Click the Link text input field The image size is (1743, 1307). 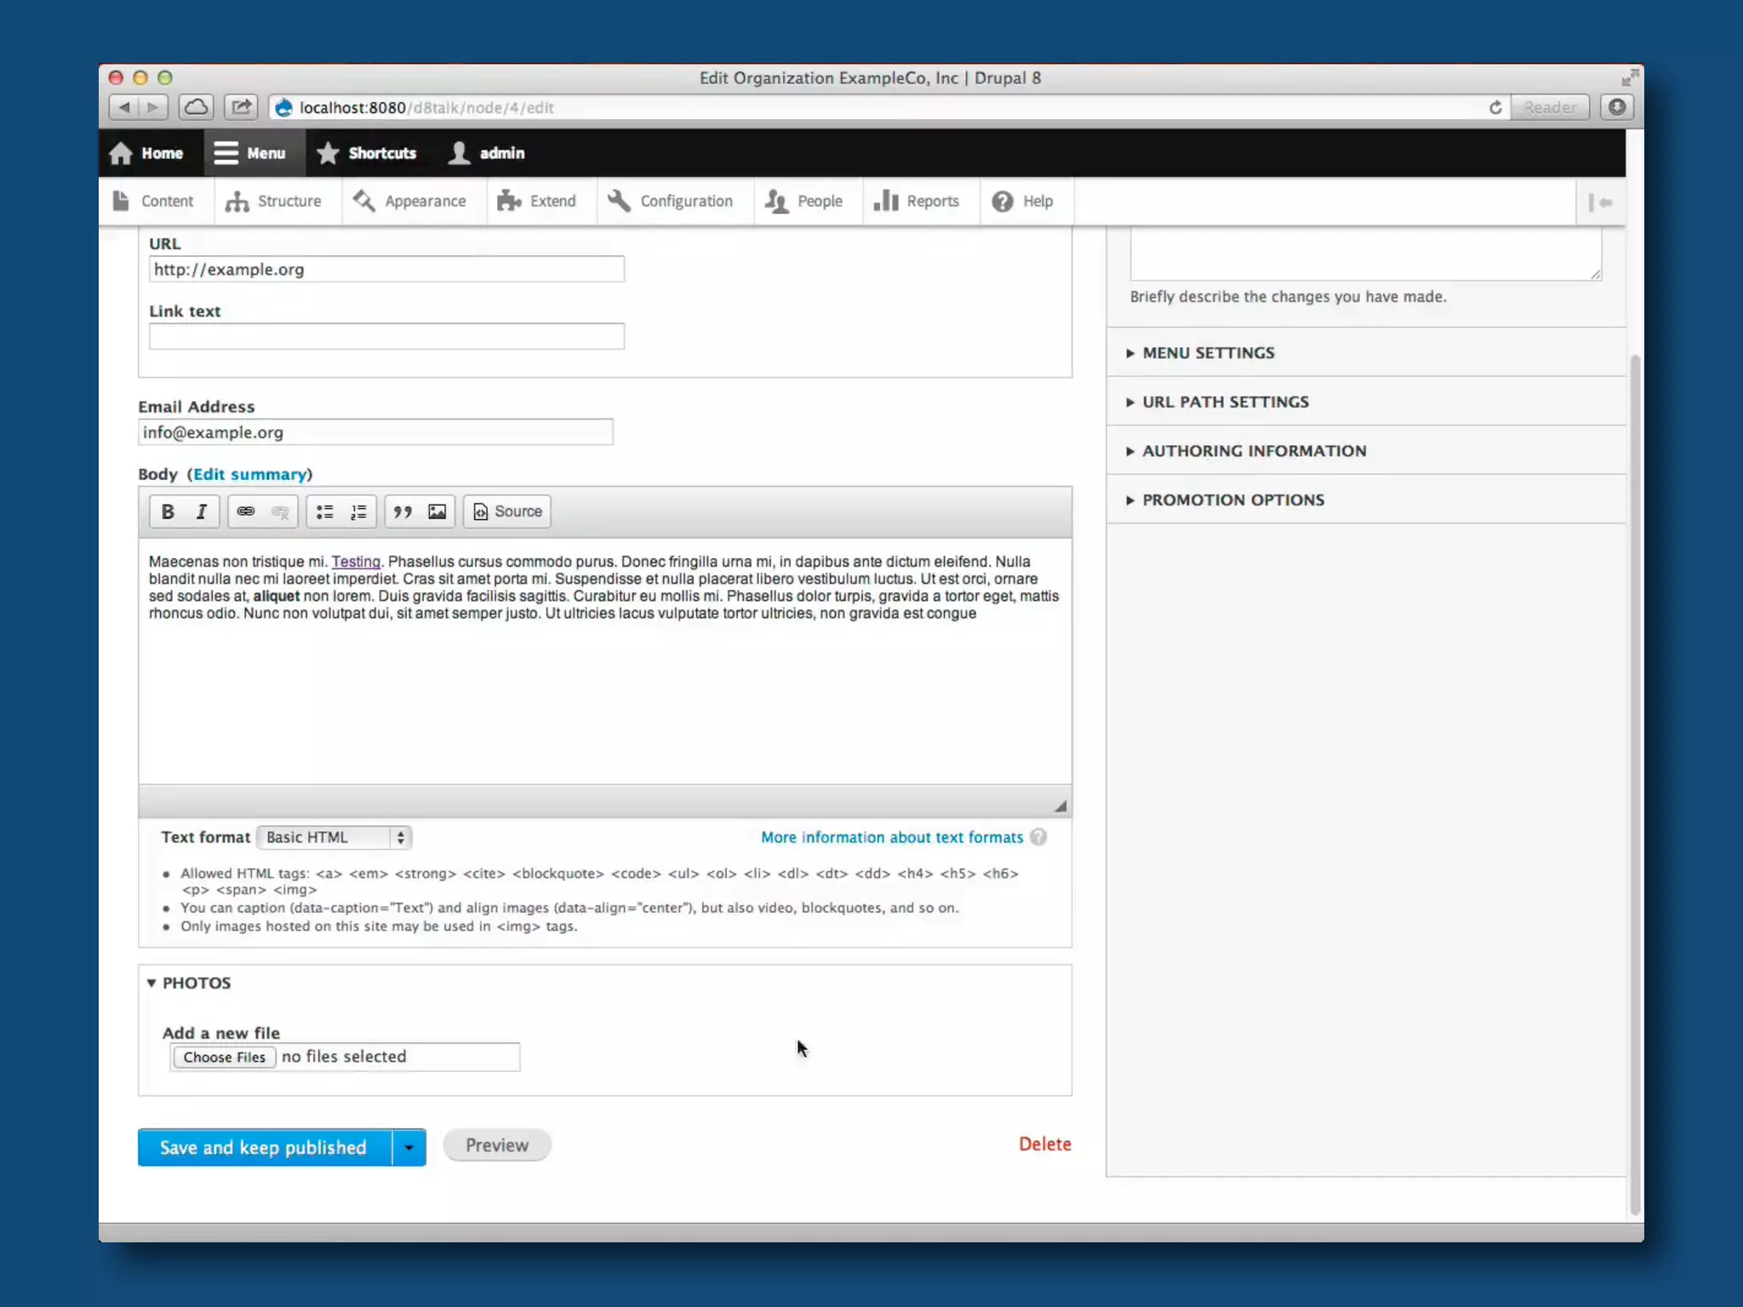pos(386,336)
